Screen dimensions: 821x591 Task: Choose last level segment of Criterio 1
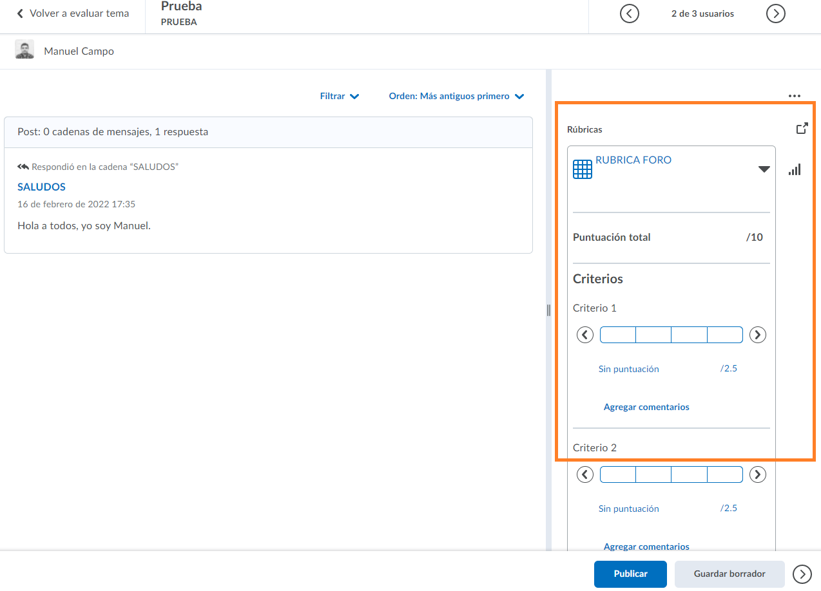coord(725,335)
